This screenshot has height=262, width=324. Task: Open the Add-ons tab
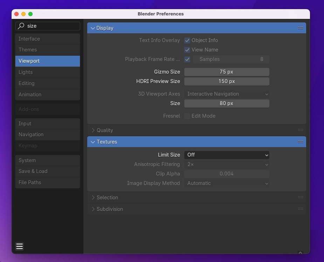48,109
